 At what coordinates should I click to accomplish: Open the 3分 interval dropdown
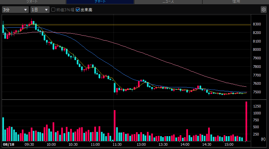tap(15, 10)
